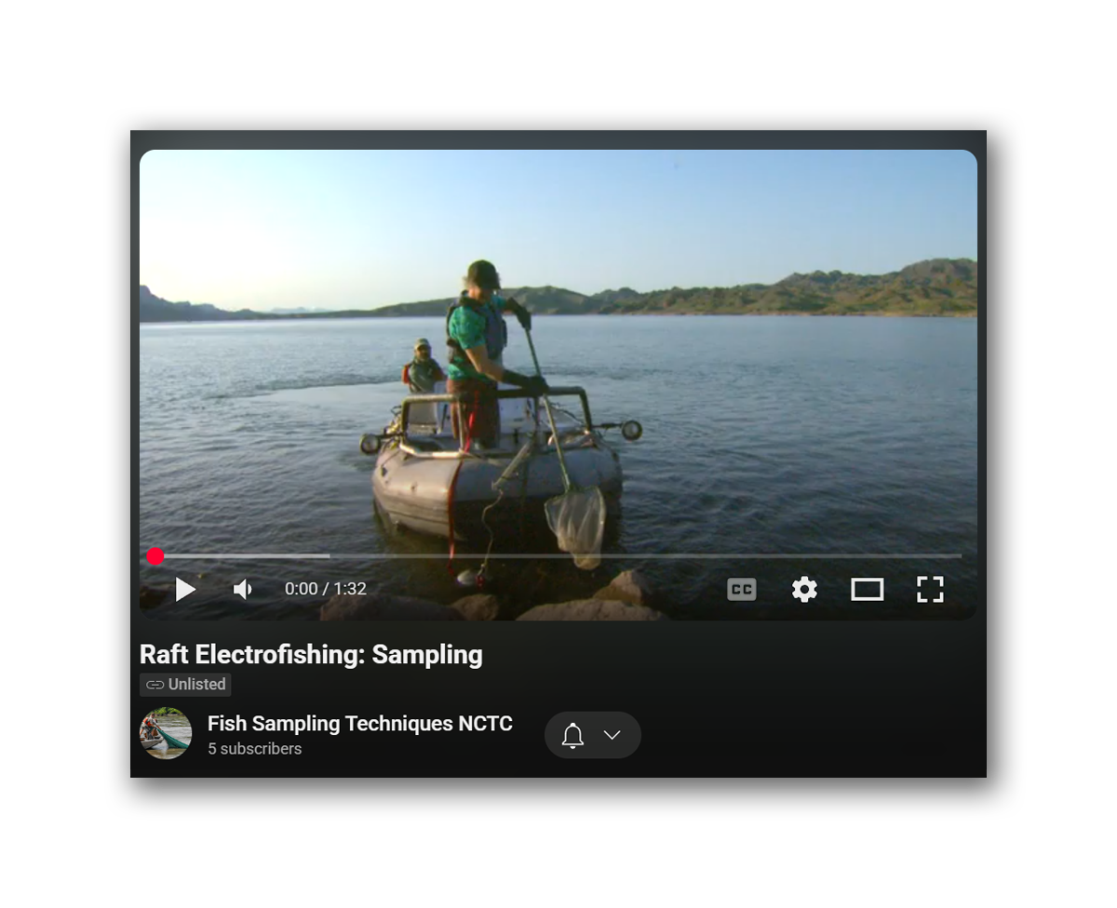The image size is (1117, 908).
Task: Toggle closed captions with the CC button
Action: pyautogui.click(x=742, y=589)
